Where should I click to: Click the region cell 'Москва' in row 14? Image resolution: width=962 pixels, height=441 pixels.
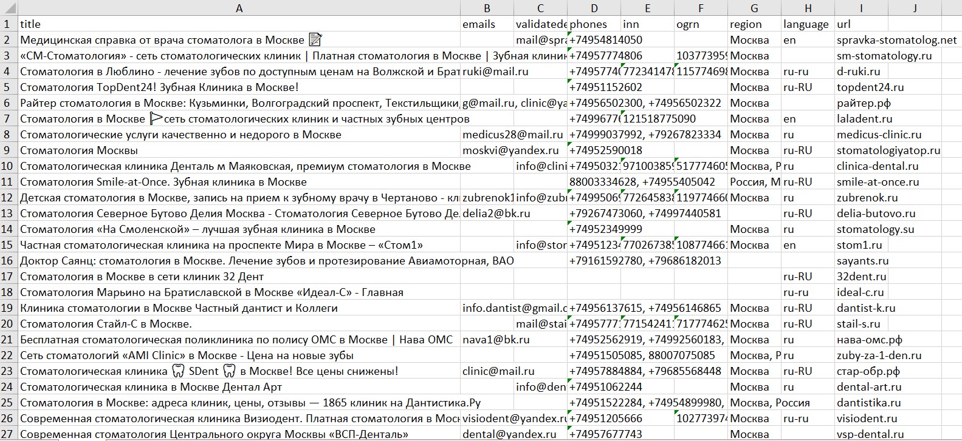click(x=754, y=229)
